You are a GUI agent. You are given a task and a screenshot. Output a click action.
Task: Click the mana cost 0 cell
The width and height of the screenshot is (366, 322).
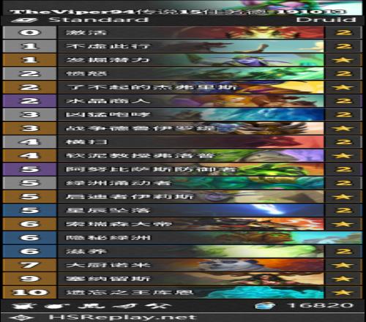click(x=29, y=33)
